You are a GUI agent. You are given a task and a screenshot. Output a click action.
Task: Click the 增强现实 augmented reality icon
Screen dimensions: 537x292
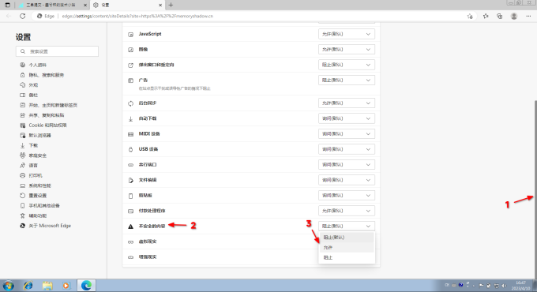[x=130, y=257]
